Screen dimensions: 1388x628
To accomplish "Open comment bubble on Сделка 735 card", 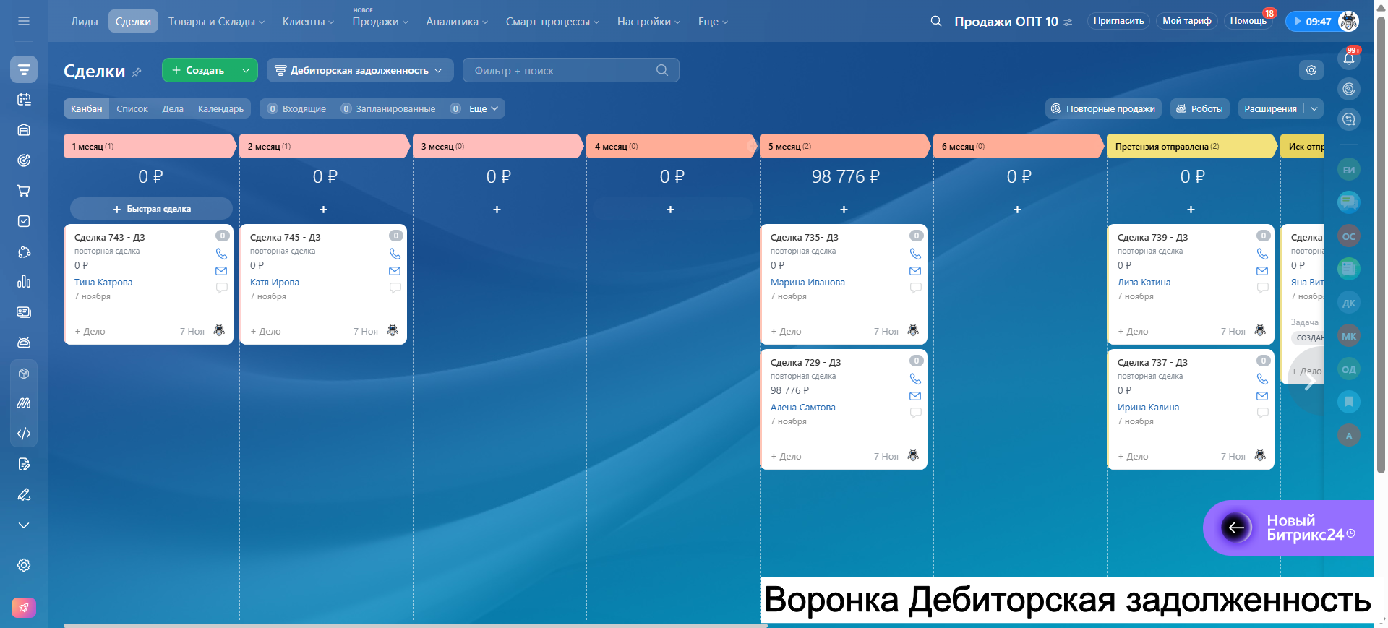I will [915, 288].
